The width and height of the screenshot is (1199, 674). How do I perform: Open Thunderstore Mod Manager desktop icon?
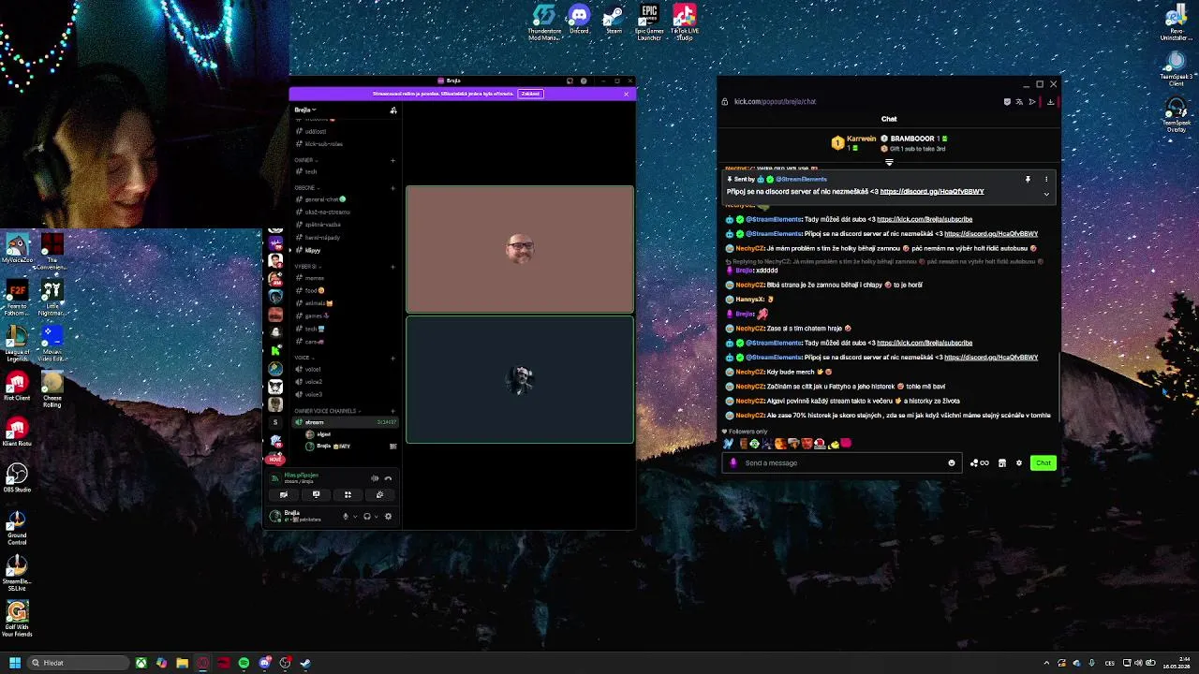(x=544, y=22)
